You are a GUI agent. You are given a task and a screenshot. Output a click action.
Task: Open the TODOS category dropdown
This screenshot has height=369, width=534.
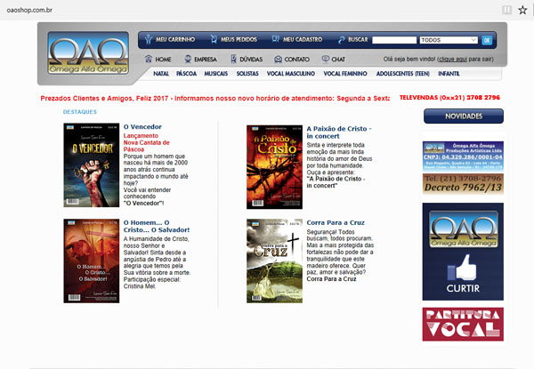pyautogui.click(x=449, y=40)
